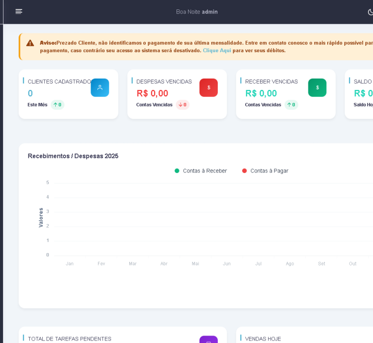Click the Clientes Cadastrados count value
Screen dimensions: 373x343
[x=30, y=93]
